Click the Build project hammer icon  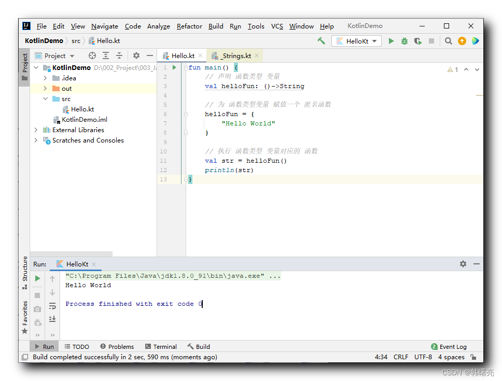tap(321, 41)
